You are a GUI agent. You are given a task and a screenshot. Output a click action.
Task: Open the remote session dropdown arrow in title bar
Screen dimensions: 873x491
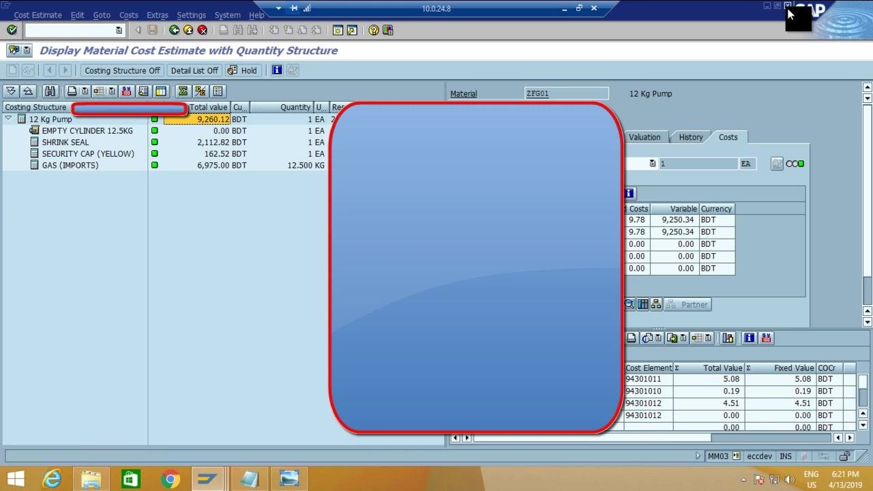click(278, 8)
